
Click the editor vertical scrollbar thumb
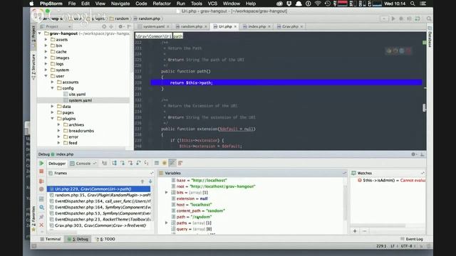[x=424, y=108]
